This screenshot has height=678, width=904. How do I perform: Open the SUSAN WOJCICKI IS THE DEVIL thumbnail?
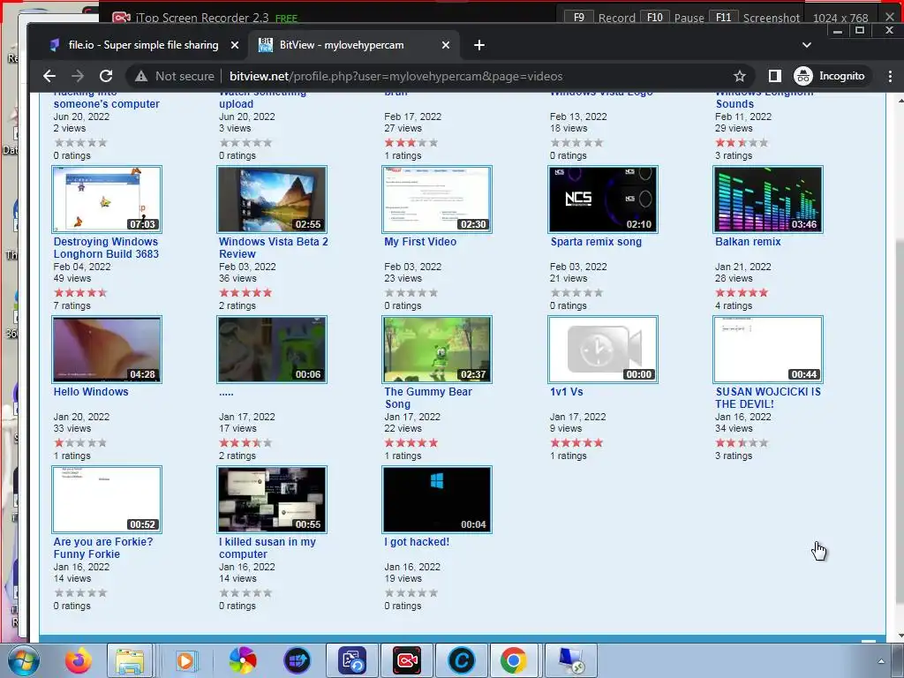click(x=768, y=350)
